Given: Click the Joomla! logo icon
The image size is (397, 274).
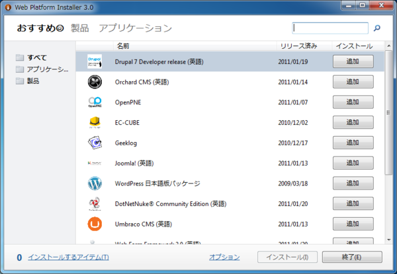Looking at the screenshot, I should pos(95,163).
